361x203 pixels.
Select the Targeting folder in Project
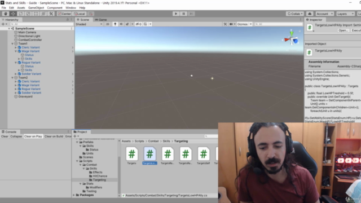[99, 180]
